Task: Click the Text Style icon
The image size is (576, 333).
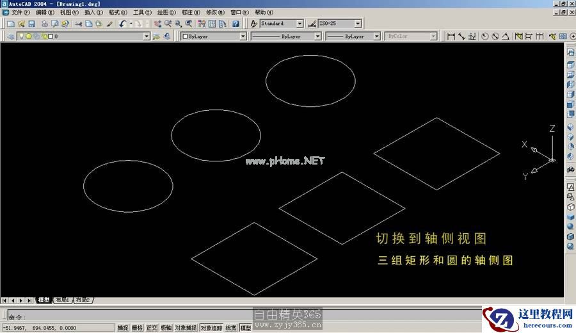Action: click(x=253, y=24)
